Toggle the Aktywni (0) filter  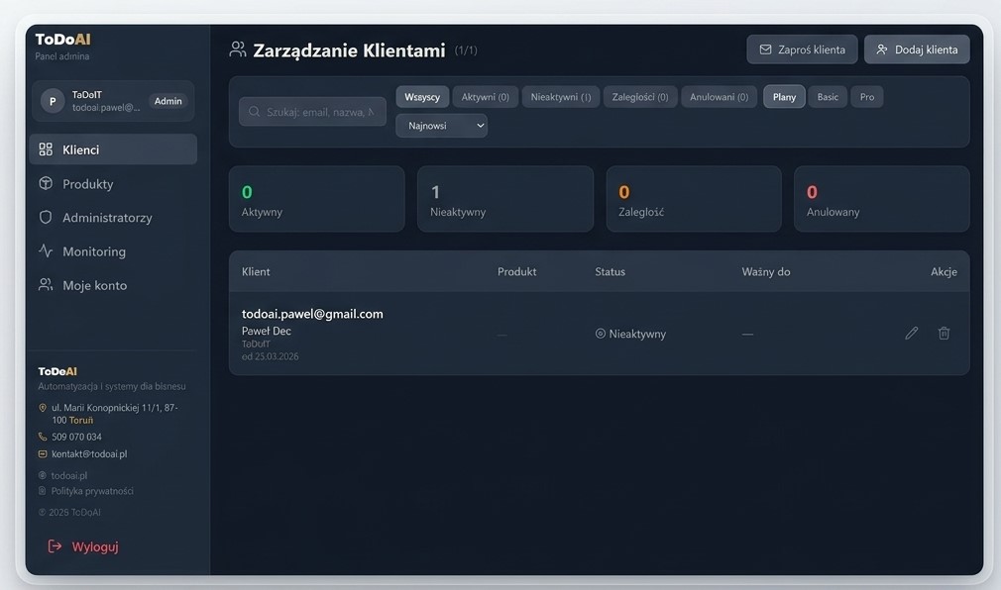point(485,97)
